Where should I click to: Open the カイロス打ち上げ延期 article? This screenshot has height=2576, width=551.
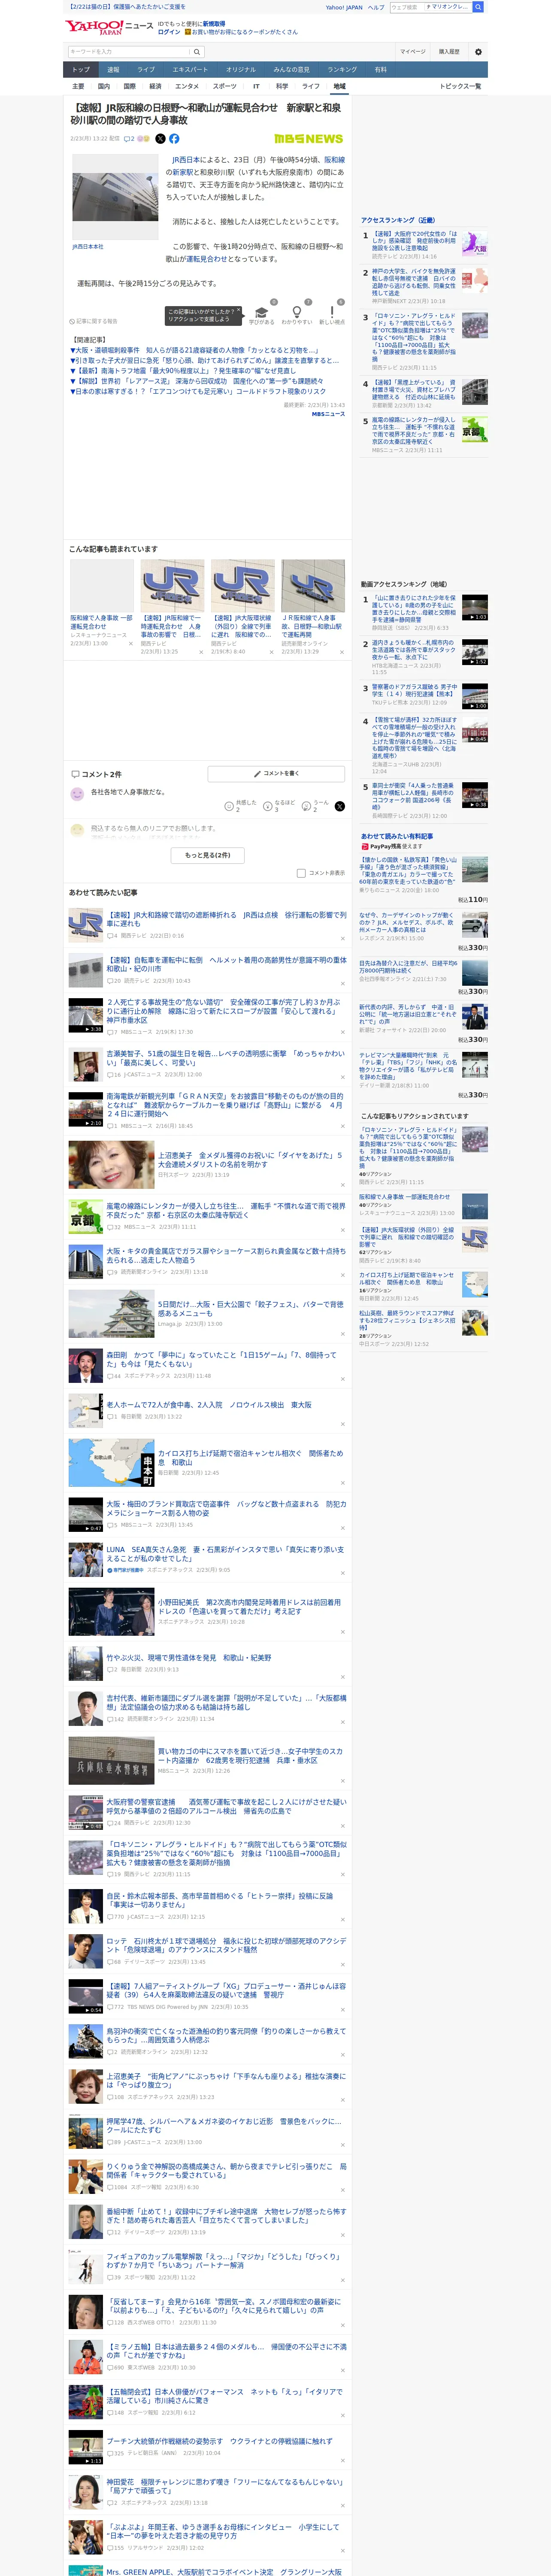pos(250,1458)
